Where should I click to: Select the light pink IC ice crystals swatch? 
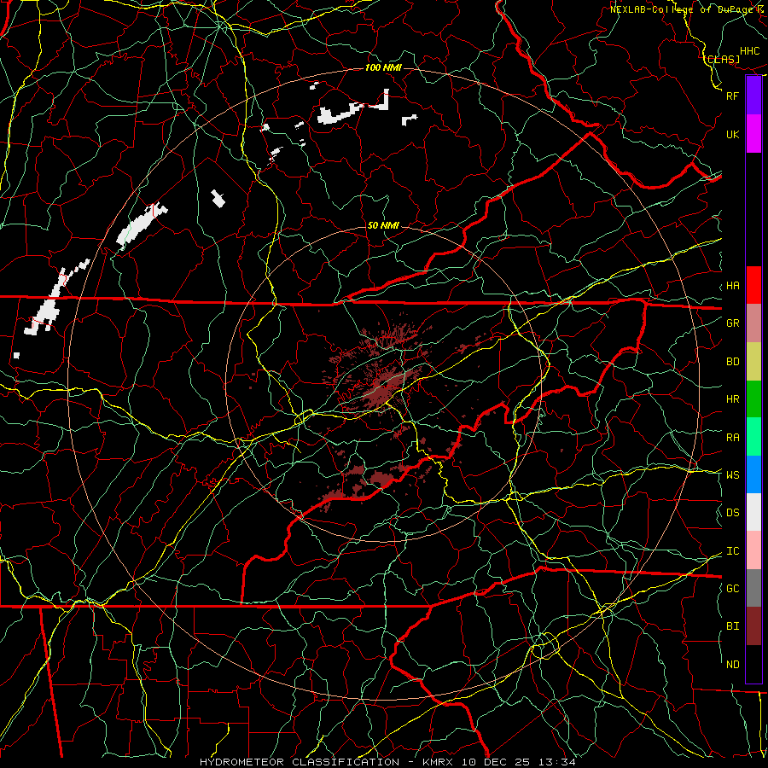753,550
